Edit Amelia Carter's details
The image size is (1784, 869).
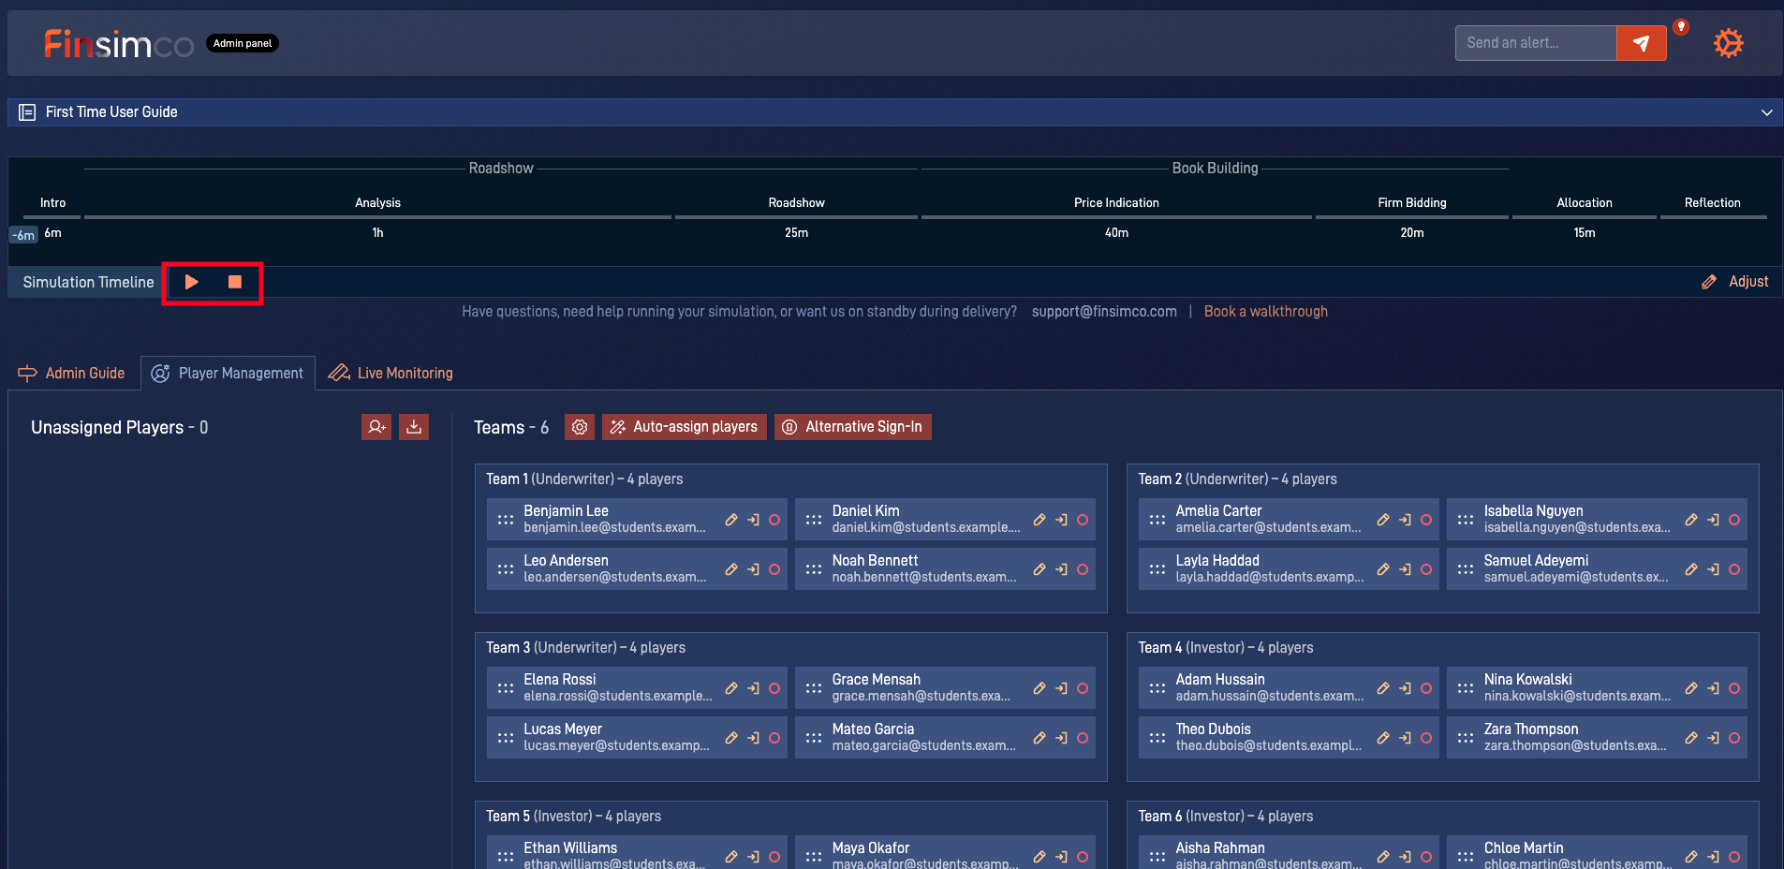[1383, 520]
